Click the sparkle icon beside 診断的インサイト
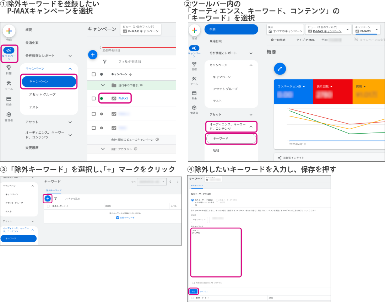The image size is (385, 302). click(x=280, y=158)
